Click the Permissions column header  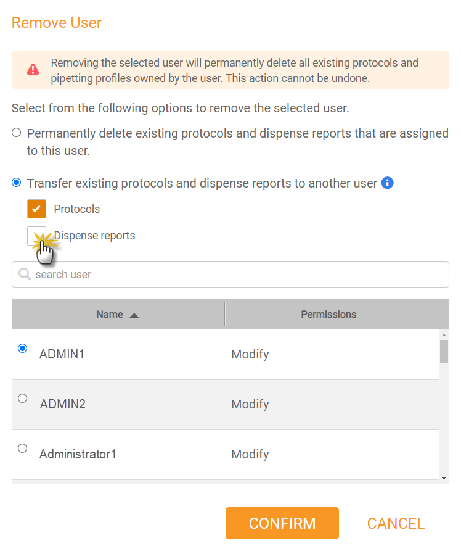coord(328,314)
